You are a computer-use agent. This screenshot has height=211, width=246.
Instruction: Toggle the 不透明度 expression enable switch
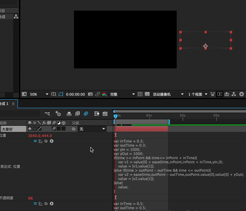35,204
